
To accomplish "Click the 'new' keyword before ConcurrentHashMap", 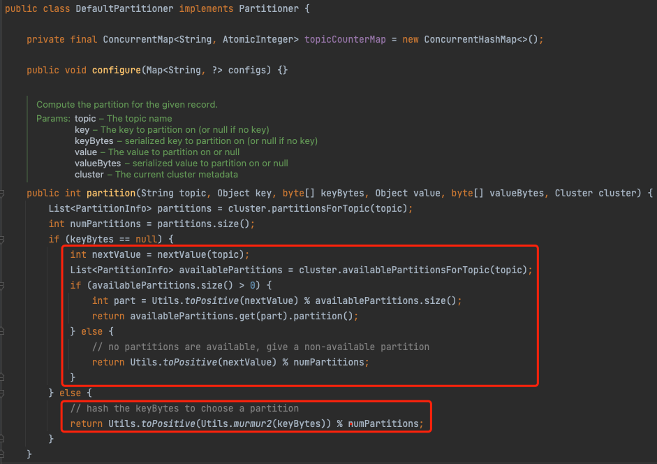I will tap(411, 39).
